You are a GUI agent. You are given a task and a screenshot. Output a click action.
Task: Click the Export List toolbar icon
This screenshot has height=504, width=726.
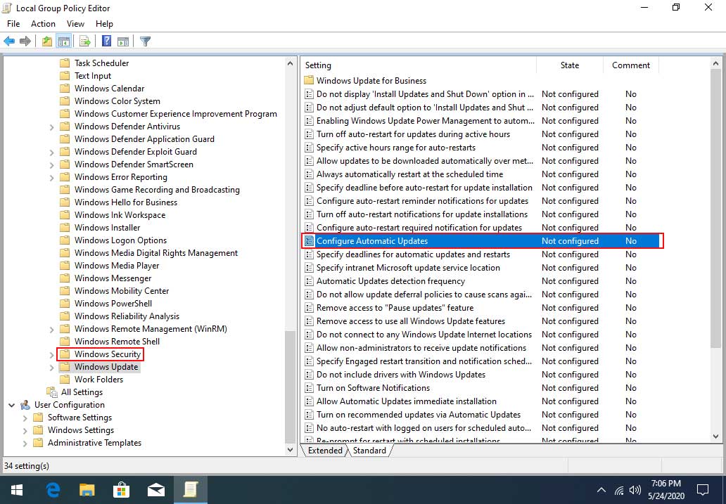(x=84, y=41)
